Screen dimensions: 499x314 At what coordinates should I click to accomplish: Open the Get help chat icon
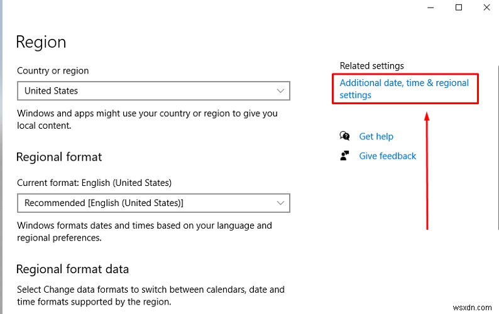tap(344, 136)
